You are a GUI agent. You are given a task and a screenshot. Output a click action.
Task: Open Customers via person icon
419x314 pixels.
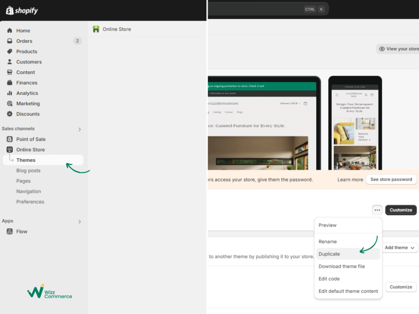pyautogui.click(x=10, y=62)
